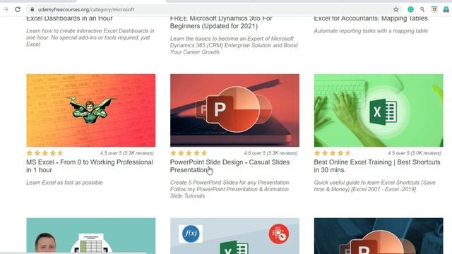
Task: Open the red shield extension icon
Action: point(434,9)
